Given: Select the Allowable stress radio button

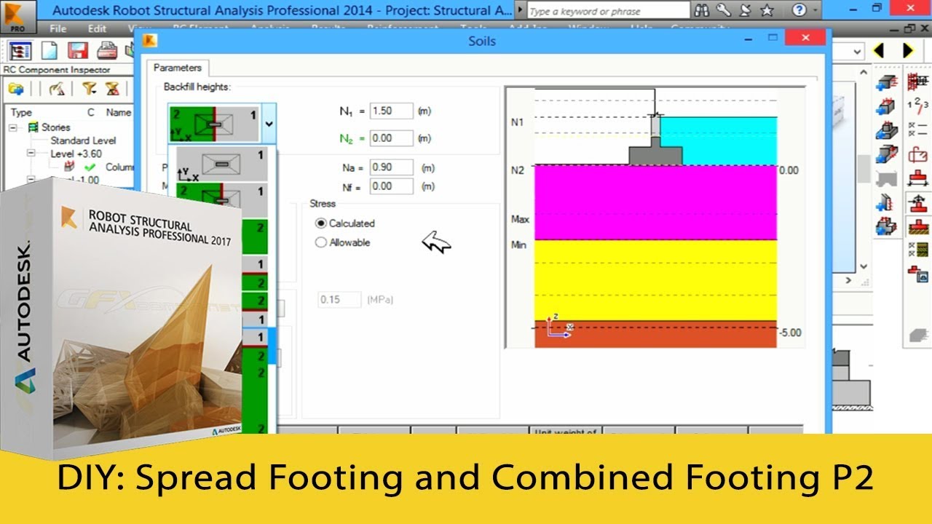Looking at the screenshot, I should click(x=321, y=242).
